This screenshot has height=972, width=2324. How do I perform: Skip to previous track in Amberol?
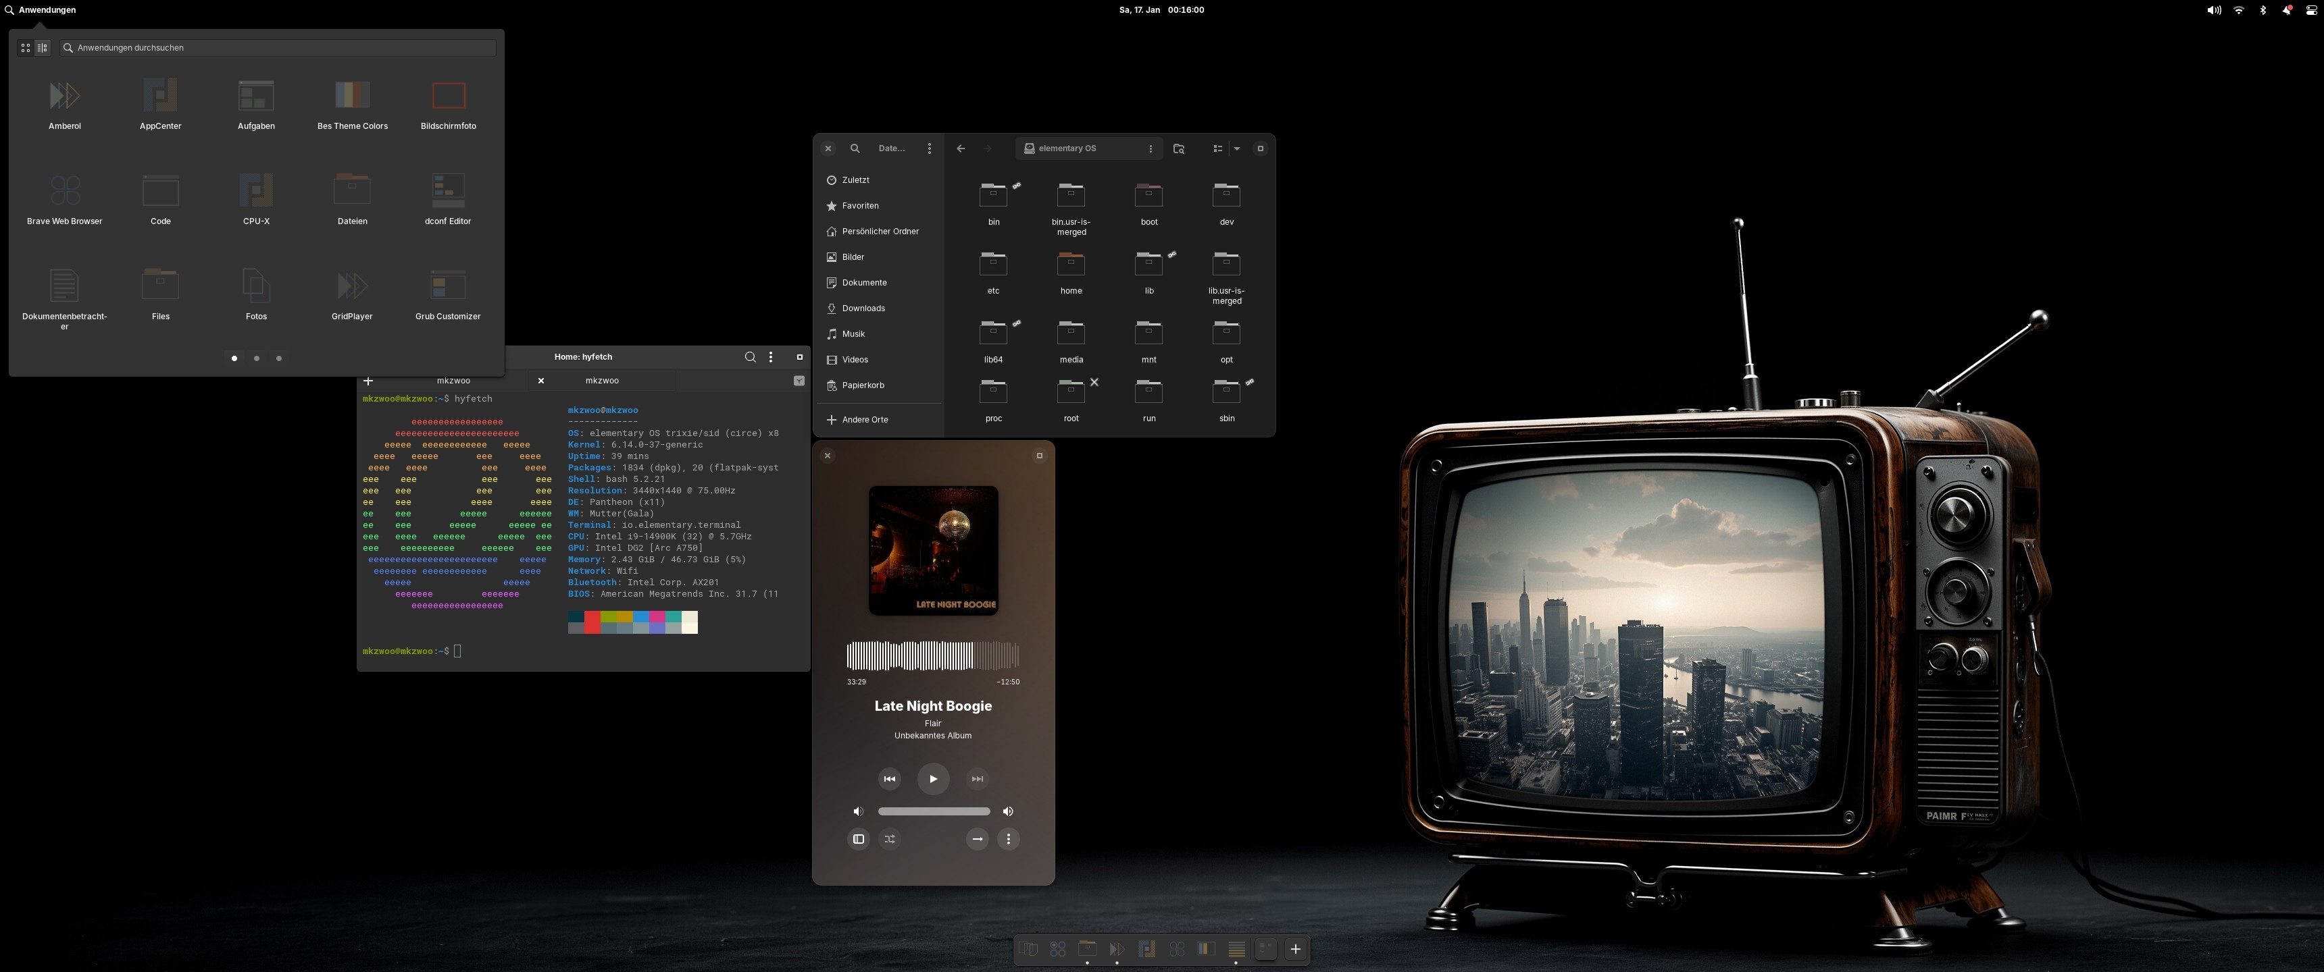pos(888,779)
